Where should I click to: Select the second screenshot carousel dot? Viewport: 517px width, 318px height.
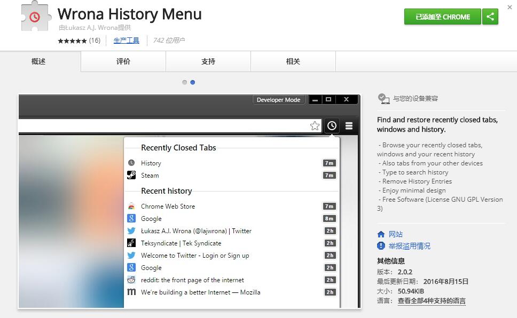pyautogui.click(x=193, y=82)
